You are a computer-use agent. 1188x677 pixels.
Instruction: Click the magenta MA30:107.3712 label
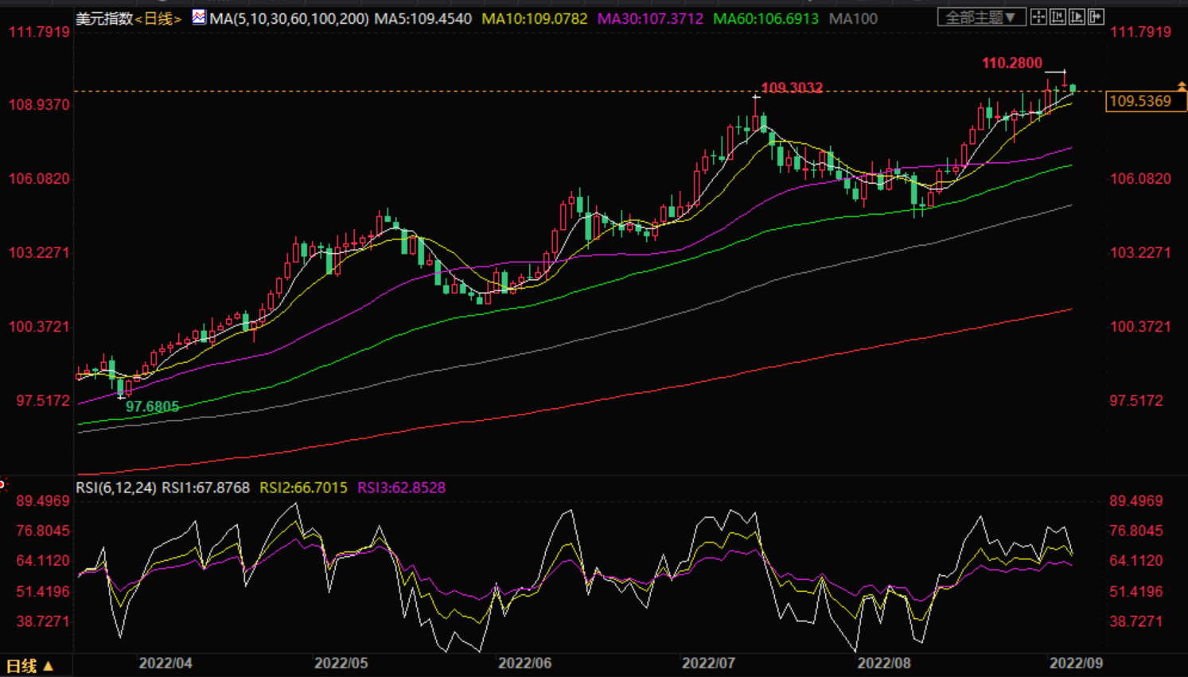click(x=650, y=18)
